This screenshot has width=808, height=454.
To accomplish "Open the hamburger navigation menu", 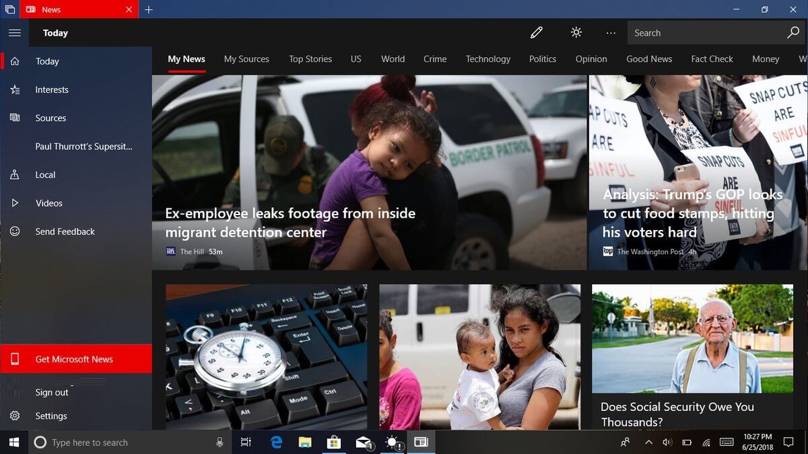I will click(x=15, y=32).
